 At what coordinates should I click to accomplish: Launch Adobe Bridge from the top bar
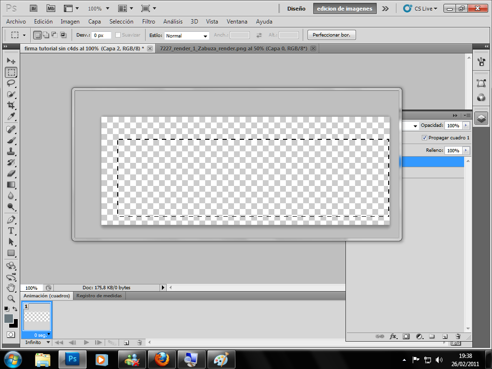click(x=34, y=9)
